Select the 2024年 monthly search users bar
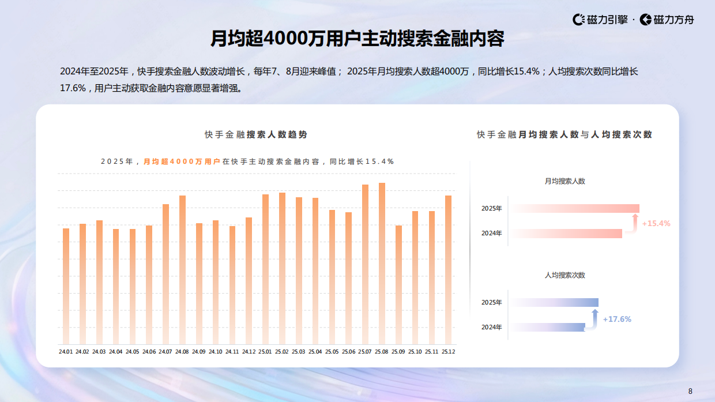The width and height of the screenshot is (715, 402). (568, 234)
